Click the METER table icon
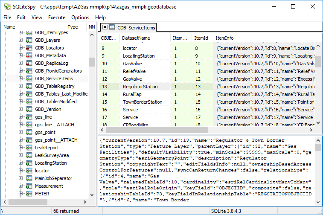Viewport: 323px width, 215px height. [29, 194]
